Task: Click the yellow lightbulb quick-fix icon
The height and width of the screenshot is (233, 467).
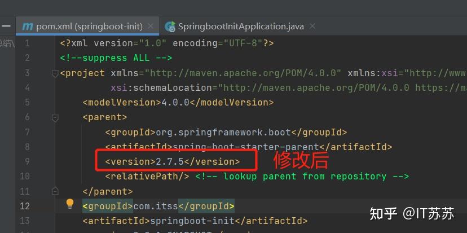Action: coord(70,204)
